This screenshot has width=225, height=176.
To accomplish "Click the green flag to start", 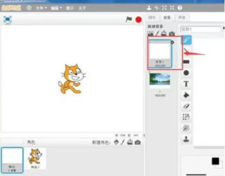I will 129,19.
